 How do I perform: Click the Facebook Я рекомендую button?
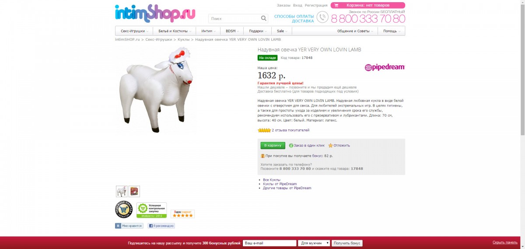coord(161,226)
